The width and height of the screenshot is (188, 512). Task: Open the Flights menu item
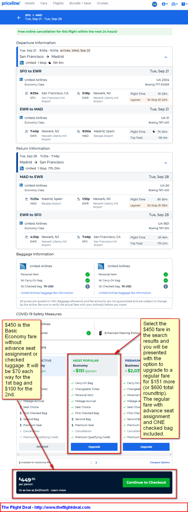(x=58, y=3)
